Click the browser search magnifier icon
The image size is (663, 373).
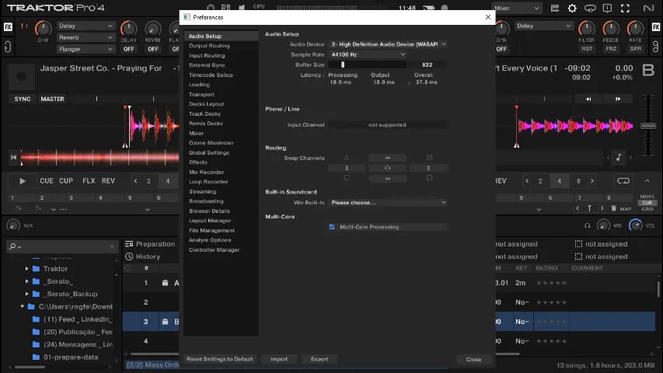point(13,246)
